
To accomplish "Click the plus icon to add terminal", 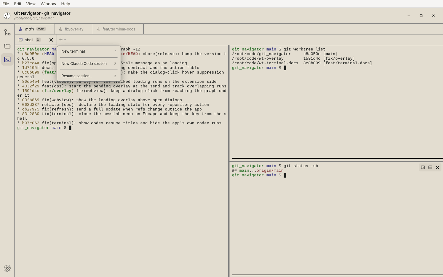I will 61,40.
